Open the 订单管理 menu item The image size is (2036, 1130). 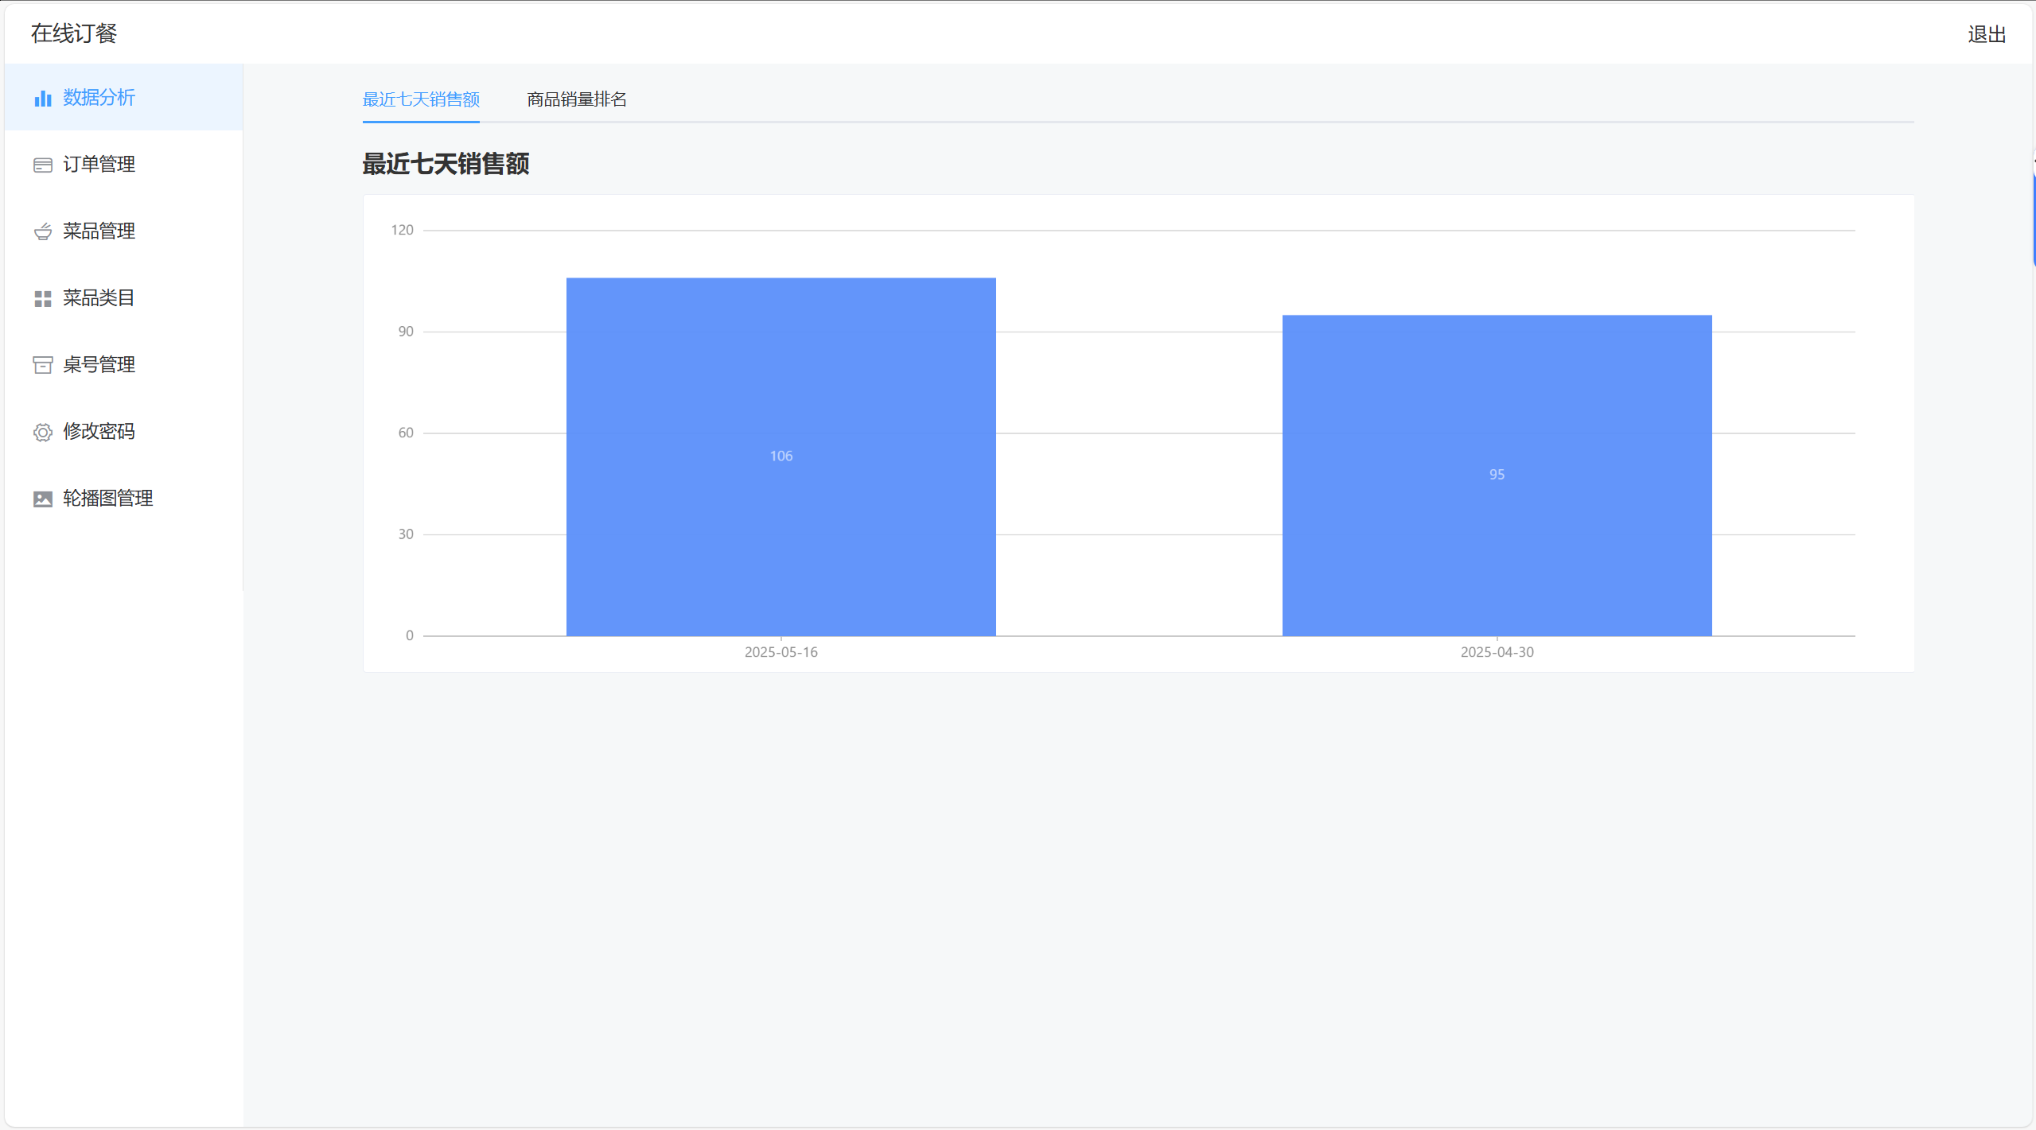(x=99, y=165)
